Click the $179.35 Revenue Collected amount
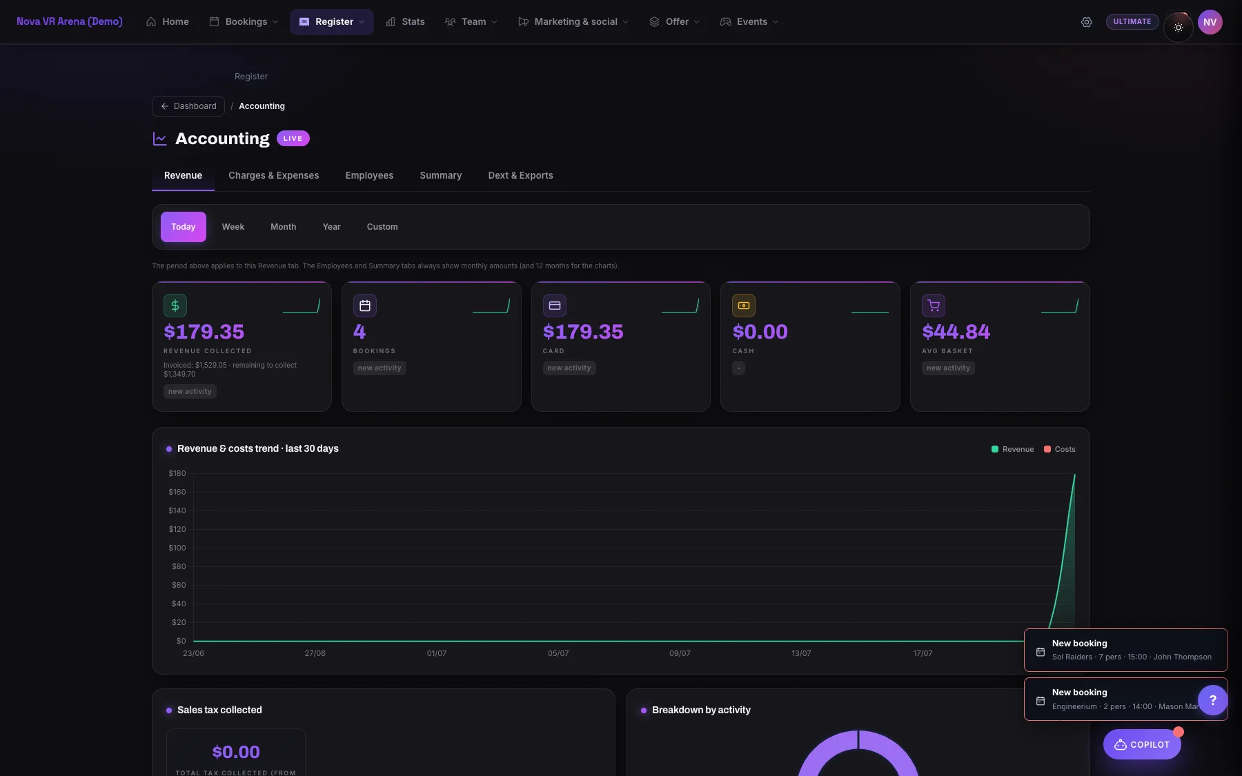The image size is (1242, 776). [204, 332]
